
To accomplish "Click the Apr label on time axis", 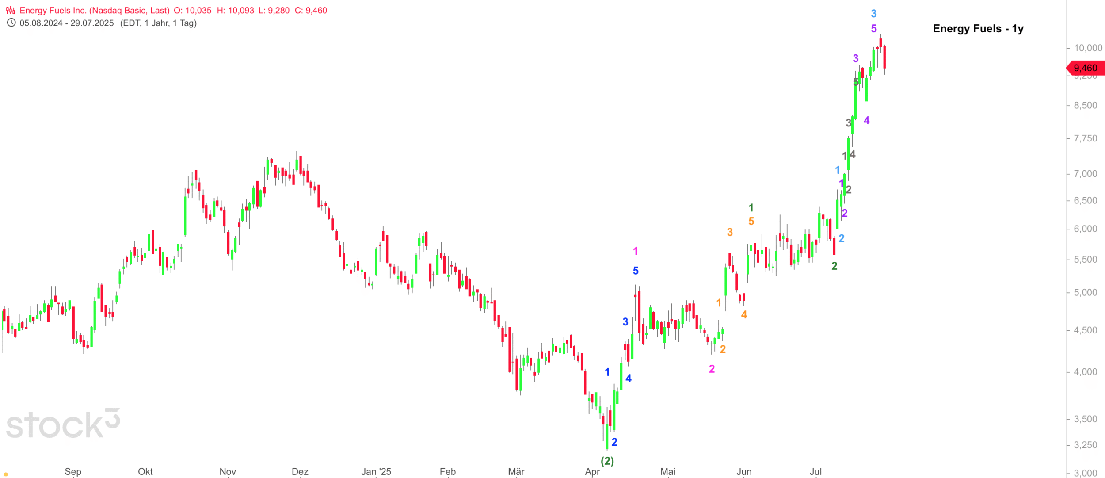I will coord(592,471).
